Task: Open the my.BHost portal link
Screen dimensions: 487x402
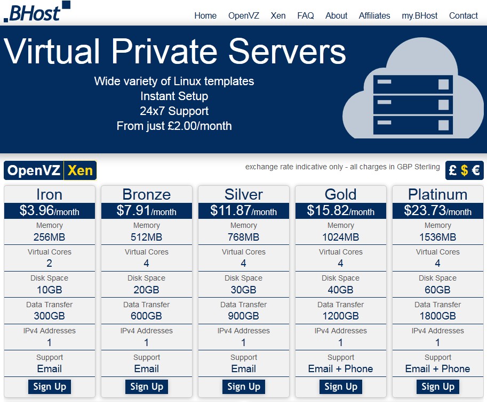Action: click(x=420, y=15)
